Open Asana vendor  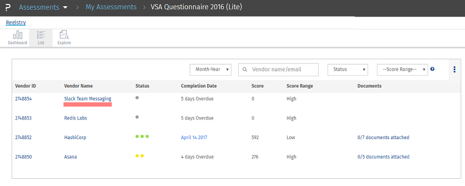point(71,157)
